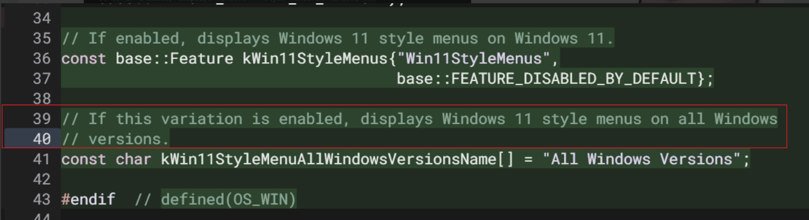Click line number 35 in the gutter
This screenshot has width=809, height=220.
[42, 39]
